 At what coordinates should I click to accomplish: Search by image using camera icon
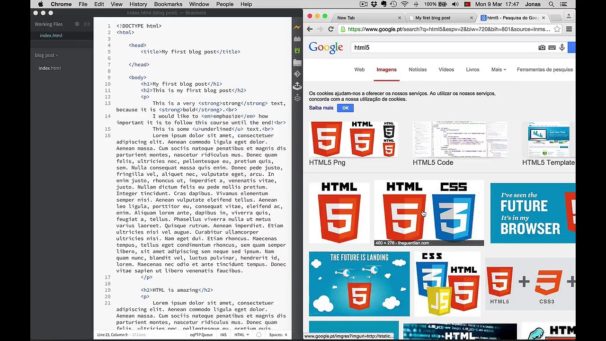pos(542,47)
